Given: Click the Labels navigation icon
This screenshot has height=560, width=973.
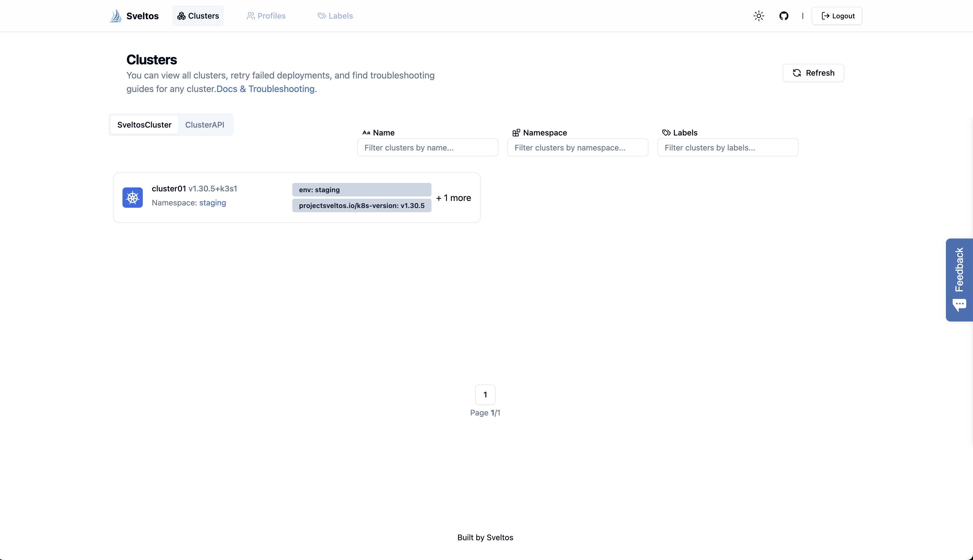Looking at the screenshot, I should [x=321, y=15].
